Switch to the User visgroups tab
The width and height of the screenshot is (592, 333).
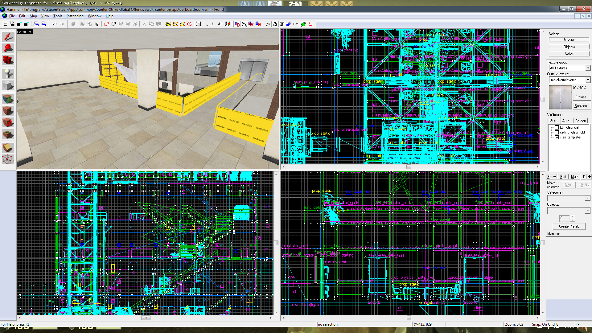(553, 120)
